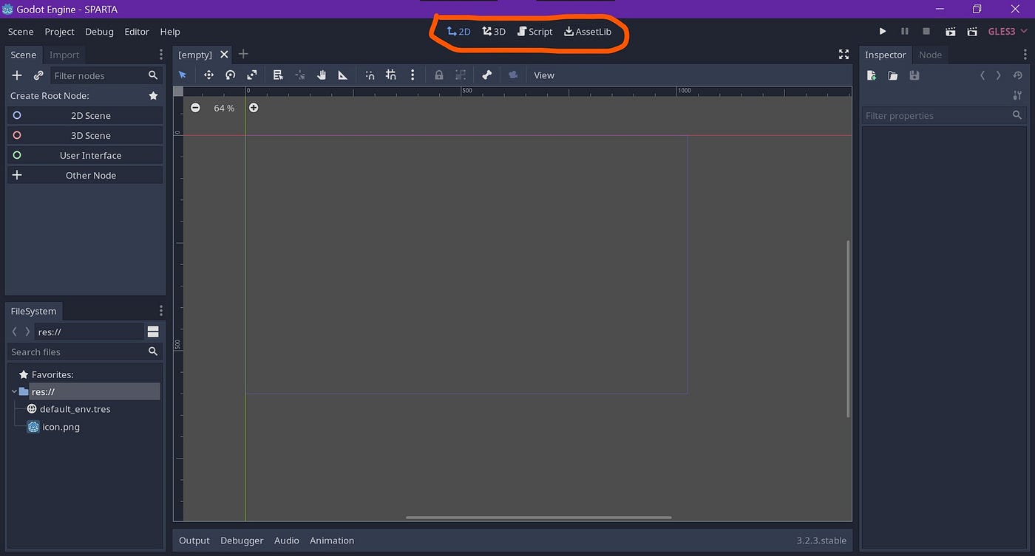Instance a child scene link icon
Viewport: 1035px width, 556px height.
[38, 75]
